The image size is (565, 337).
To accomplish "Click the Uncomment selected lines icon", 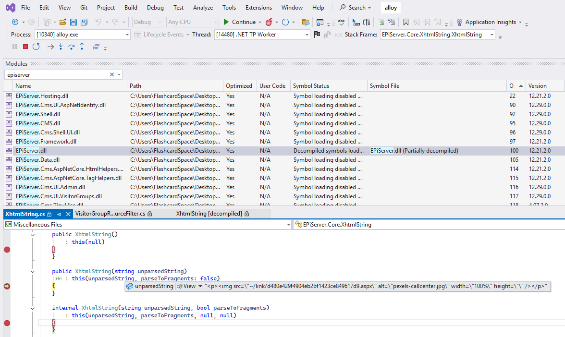I will pos(391,22).
